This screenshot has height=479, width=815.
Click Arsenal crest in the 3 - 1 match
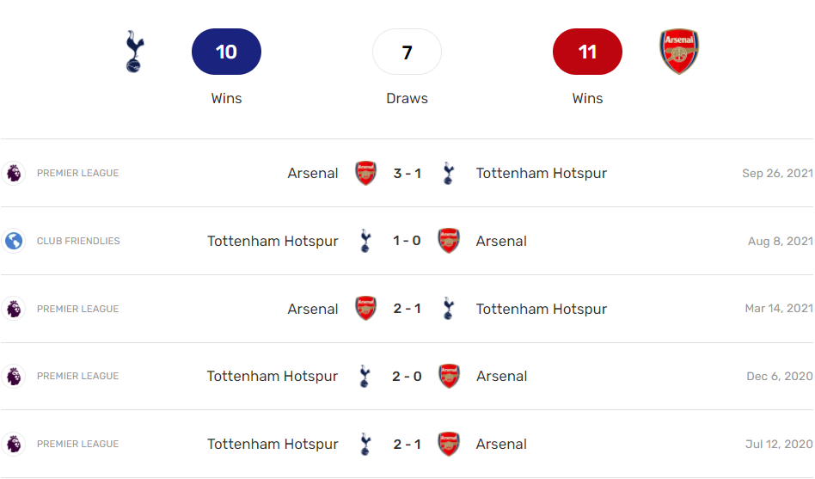366,173
